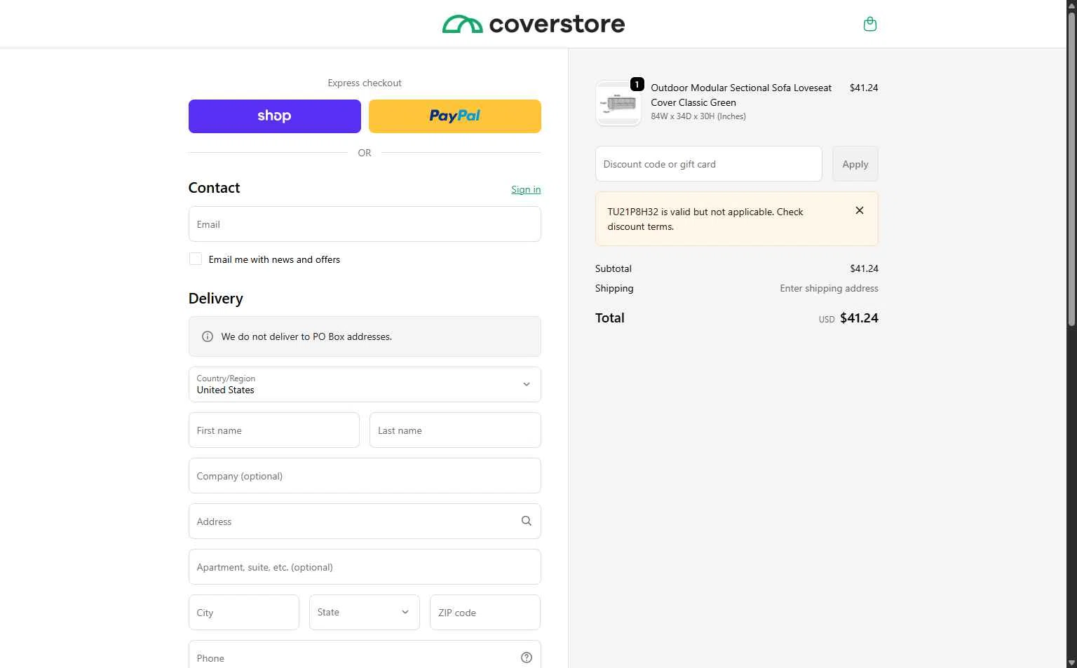Click the coverstore logo
This screenshot has height=668, width=1077.
pyautogui.click(x=534, y=25)
